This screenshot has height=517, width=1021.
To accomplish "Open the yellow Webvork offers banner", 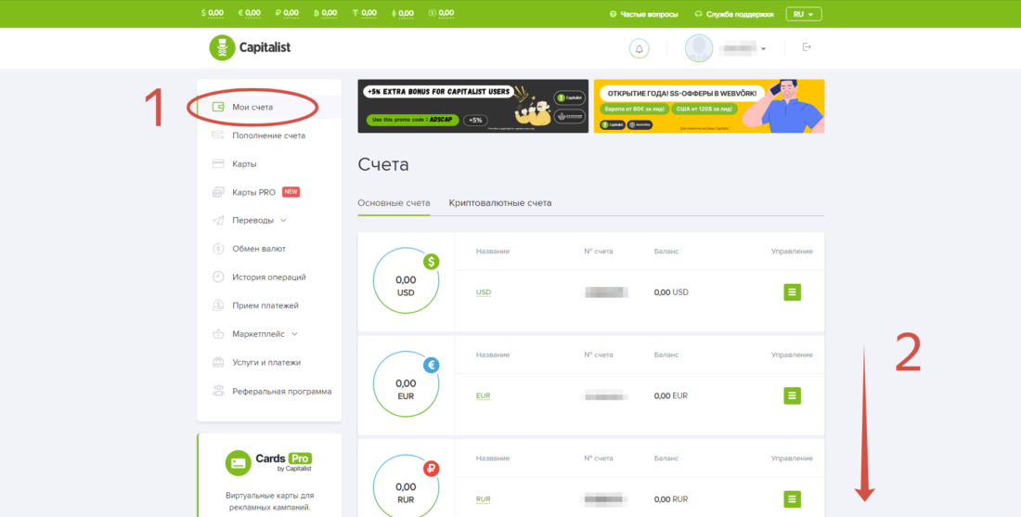I will [709, 106].
